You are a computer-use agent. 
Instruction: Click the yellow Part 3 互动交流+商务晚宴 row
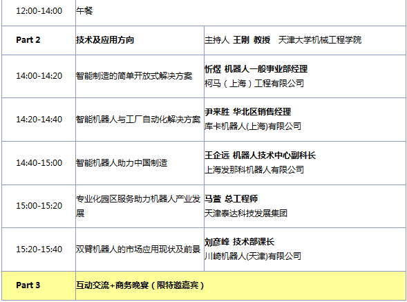tap(204, 285)
